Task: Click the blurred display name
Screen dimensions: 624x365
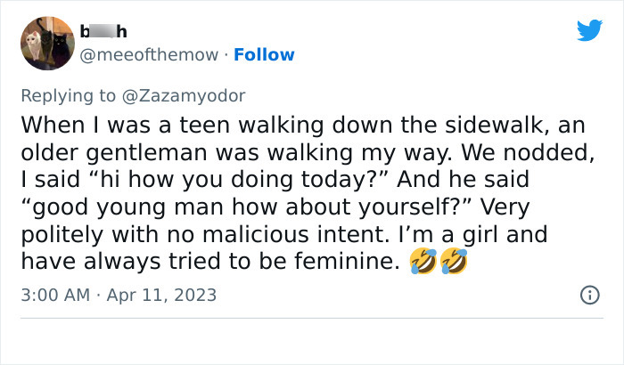Action: (x=104, y=33)
